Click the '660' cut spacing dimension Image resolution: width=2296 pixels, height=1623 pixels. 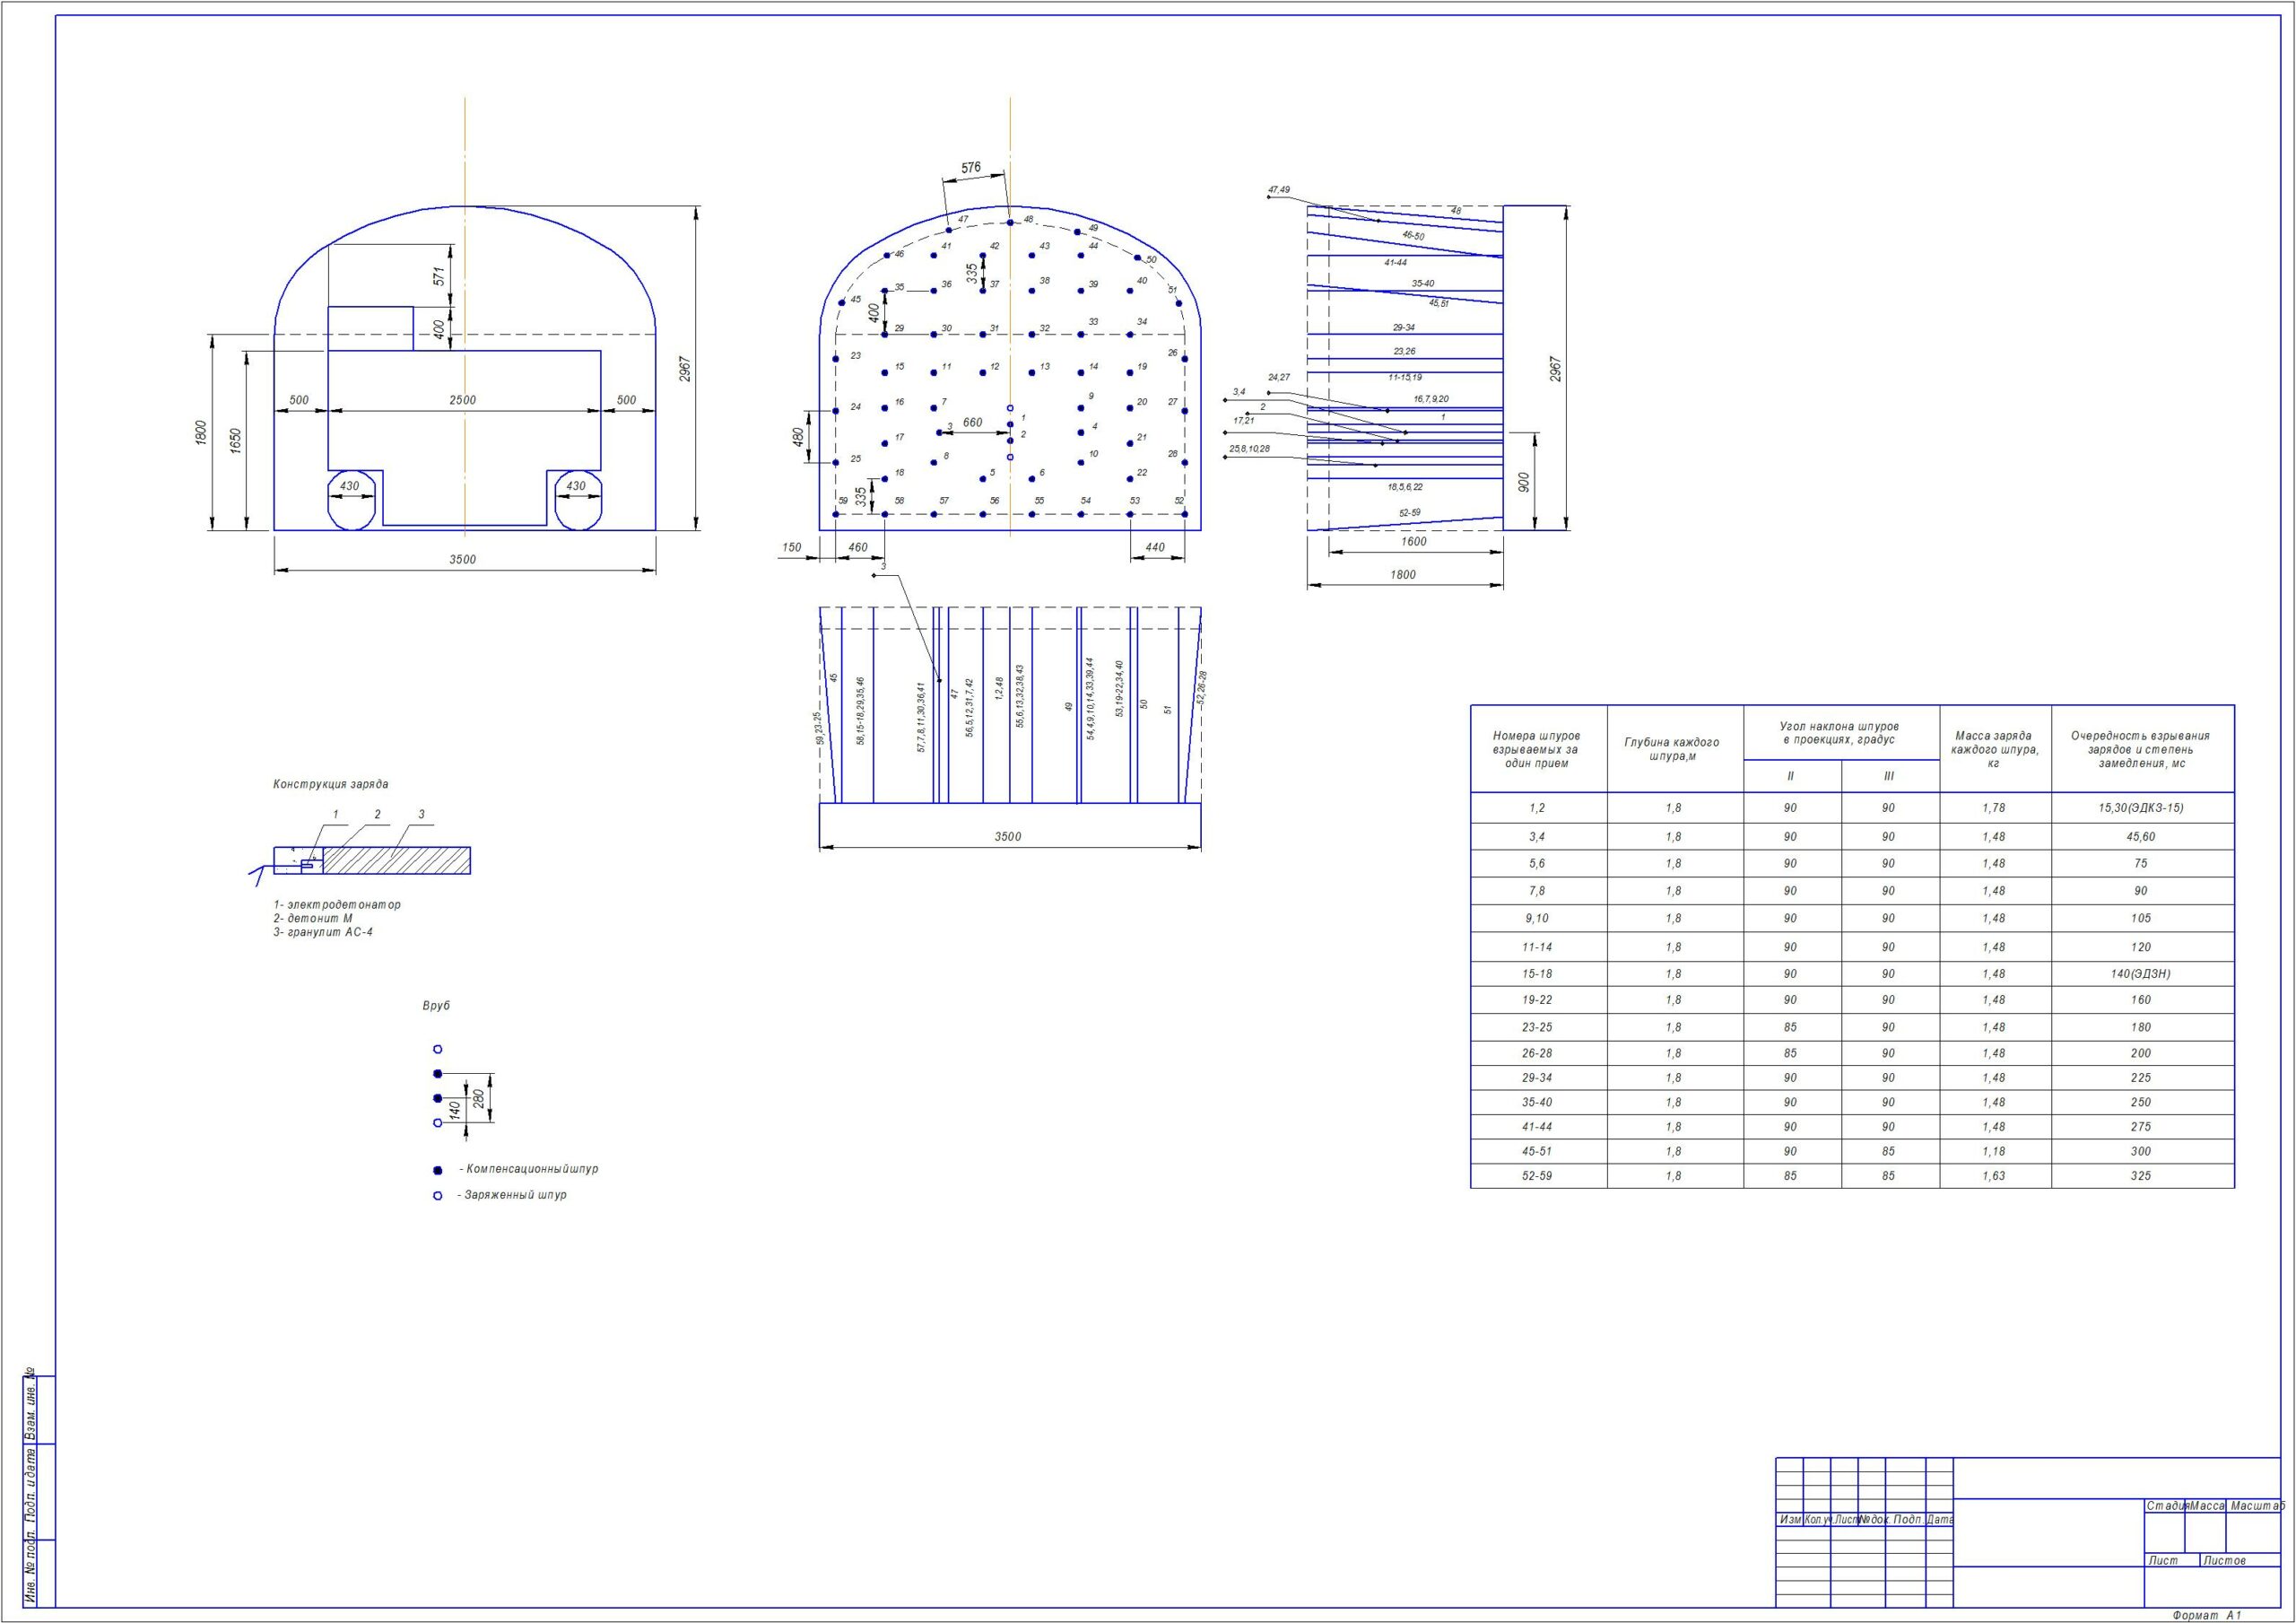pos(972,423)
